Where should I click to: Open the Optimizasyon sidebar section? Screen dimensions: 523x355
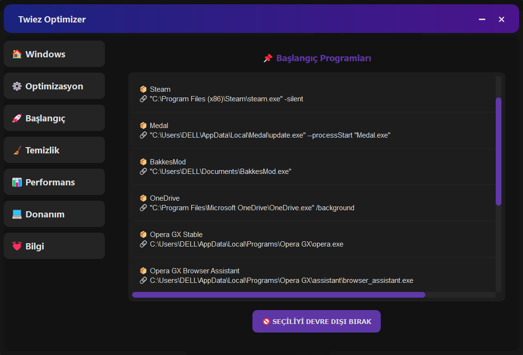[x=55, y=86]
